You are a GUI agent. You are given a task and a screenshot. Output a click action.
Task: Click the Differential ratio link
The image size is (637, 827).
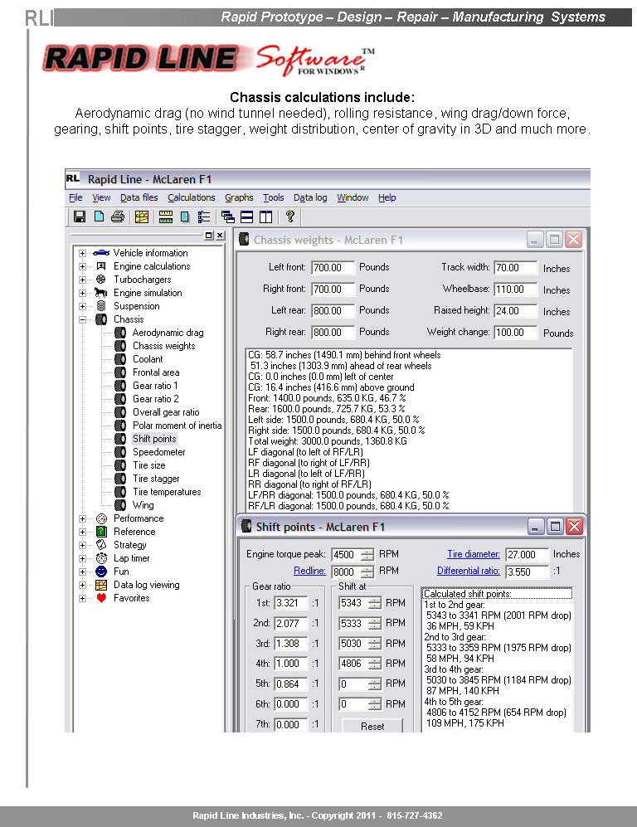(x=469, y=571)
